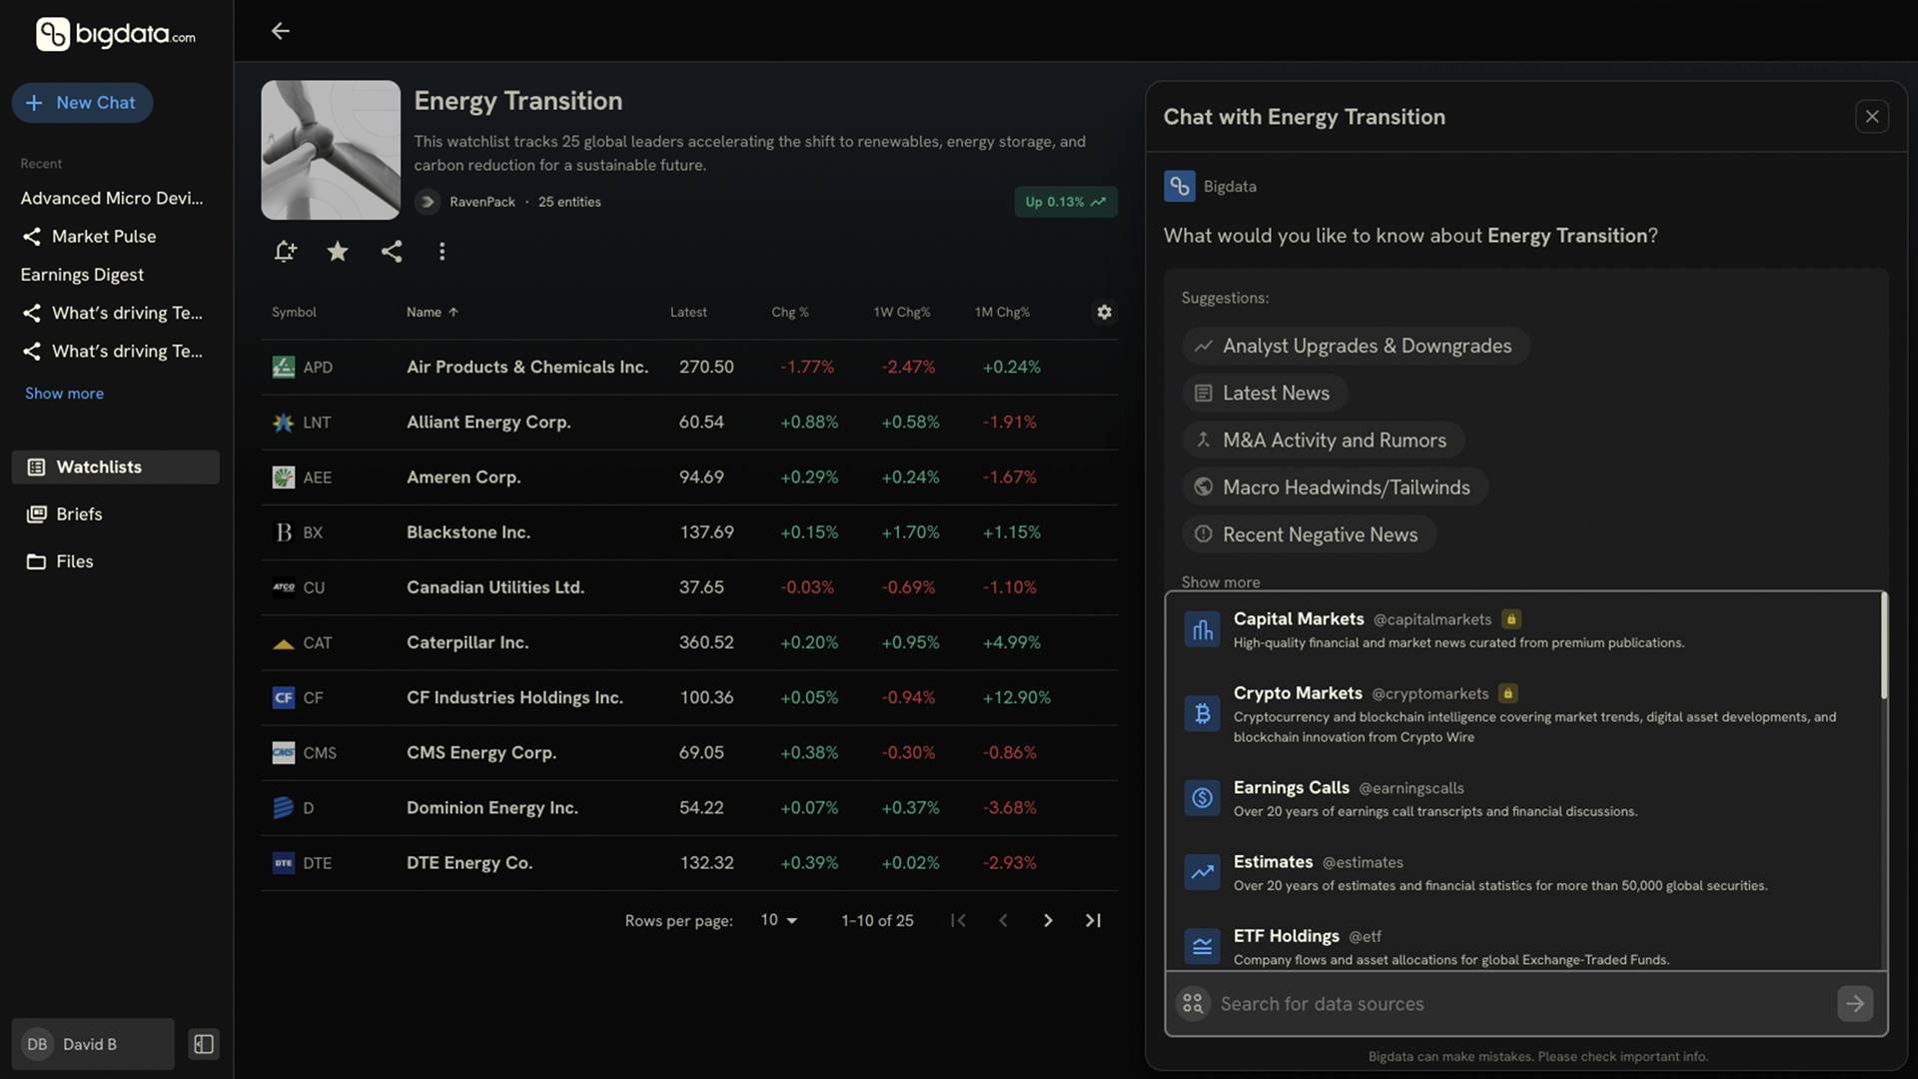Select Recent Negative News suggestion
The width and height of the screenshot is (1918, 1079).
coord(1310,534)
